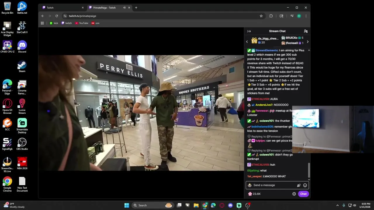The width and height of the screenshot is (374, 210).
Task: Open AndersLive7 username in chat
Action: point(264,105)
